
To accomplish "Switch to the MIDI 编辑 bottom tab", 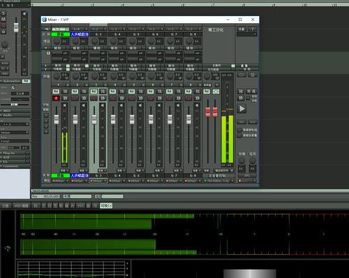I will pos(21,205).
